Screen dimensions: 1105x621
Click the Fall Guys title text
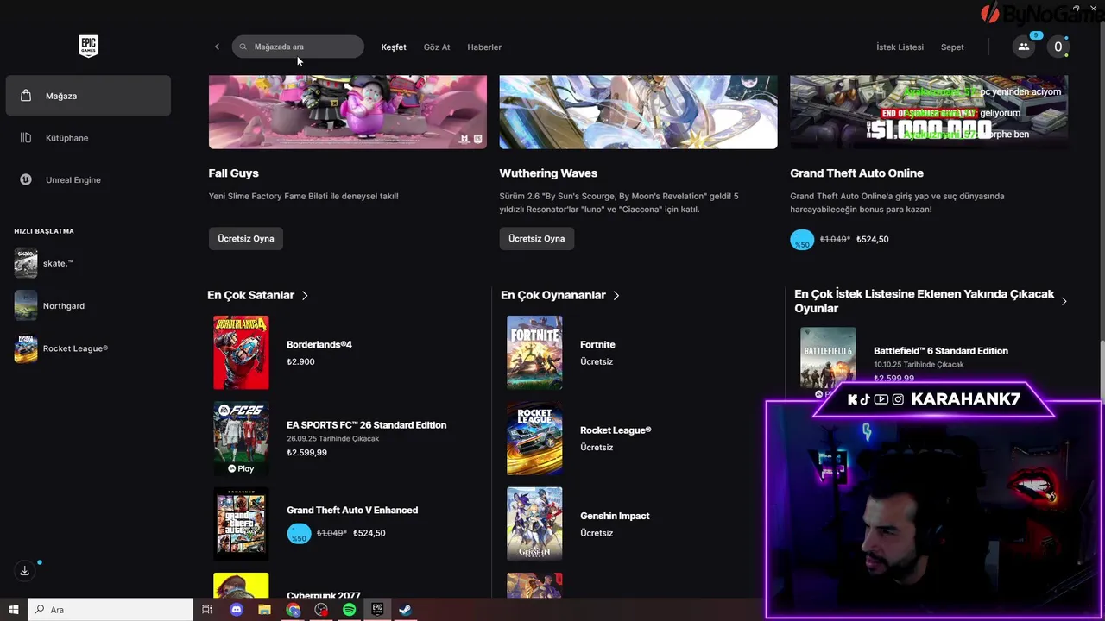pos(234,173)
